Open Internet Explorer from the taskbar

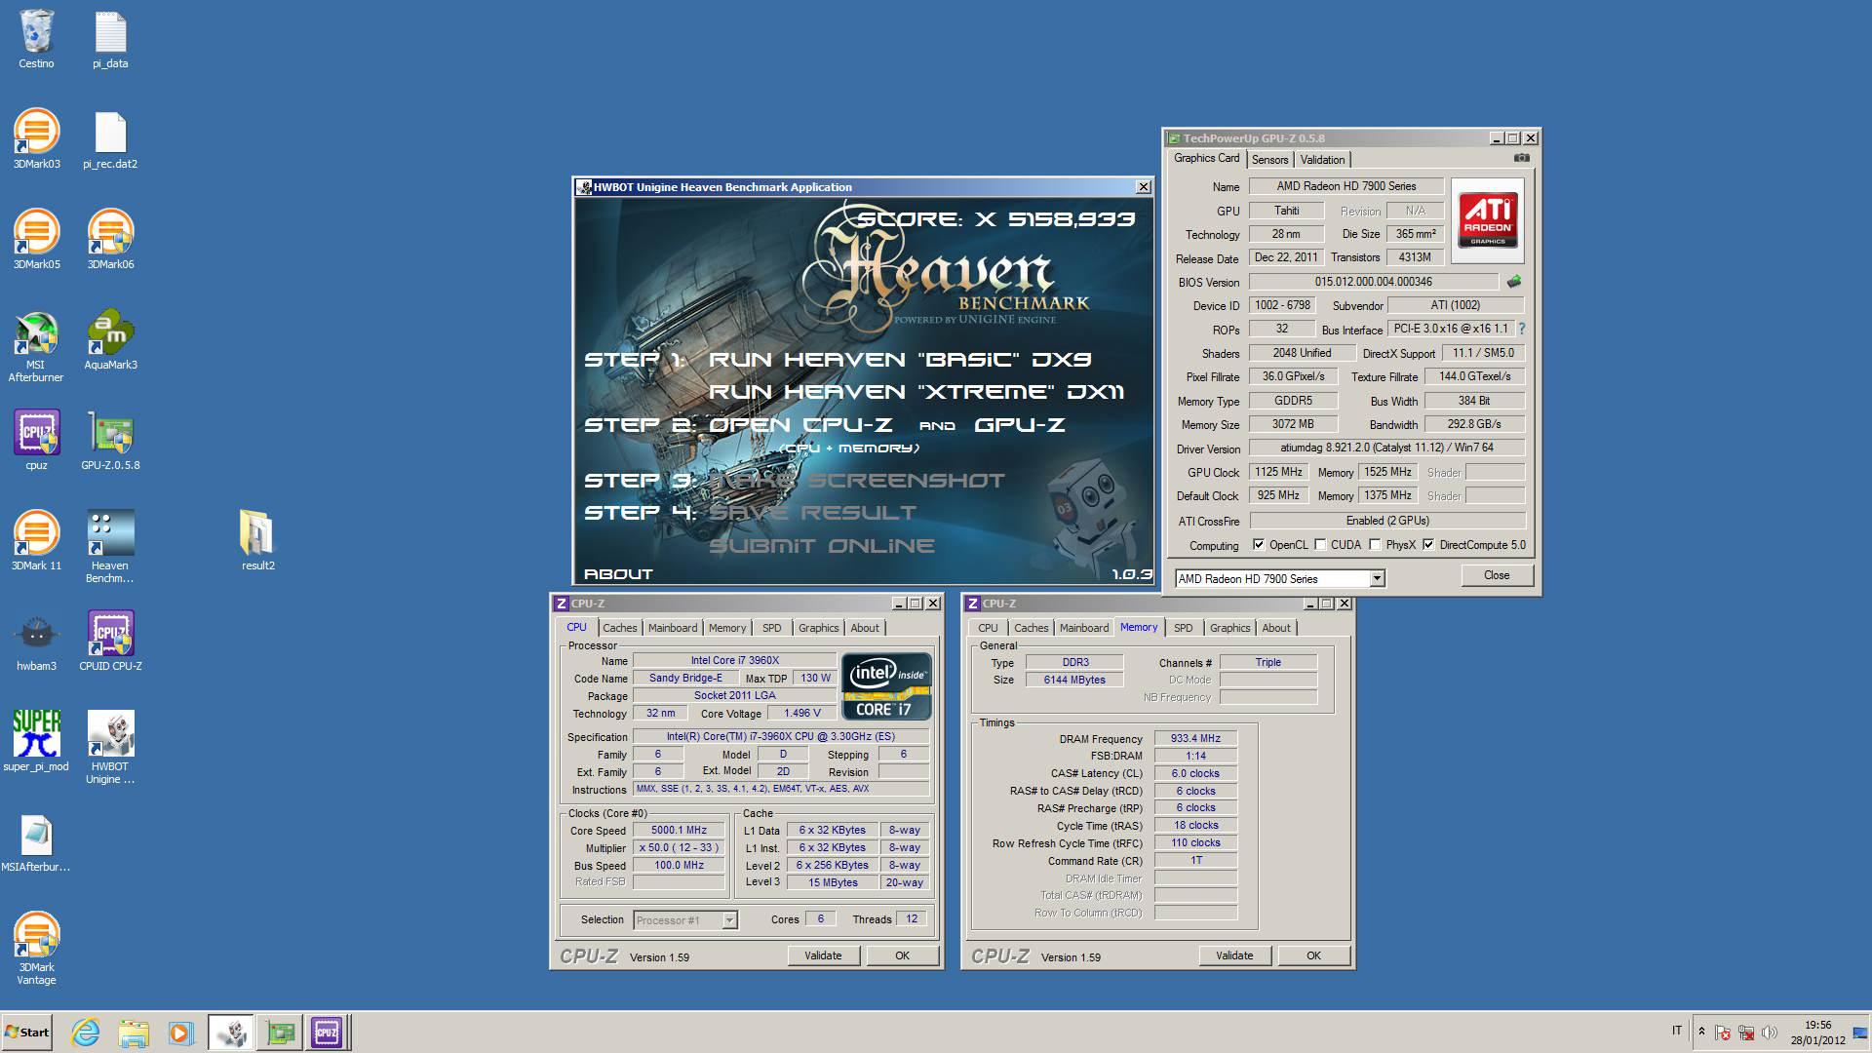coord(86,1032)
